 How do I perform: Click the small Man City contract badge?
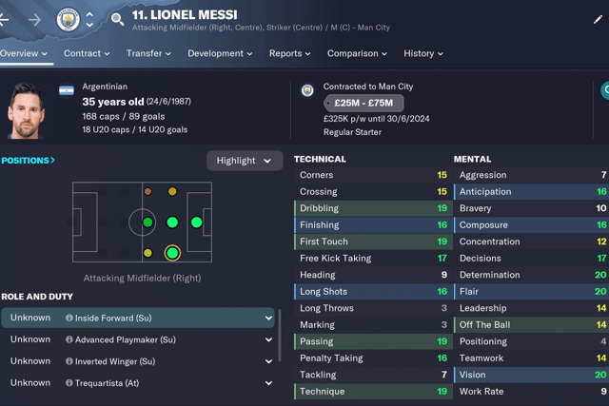coord(307,90)
